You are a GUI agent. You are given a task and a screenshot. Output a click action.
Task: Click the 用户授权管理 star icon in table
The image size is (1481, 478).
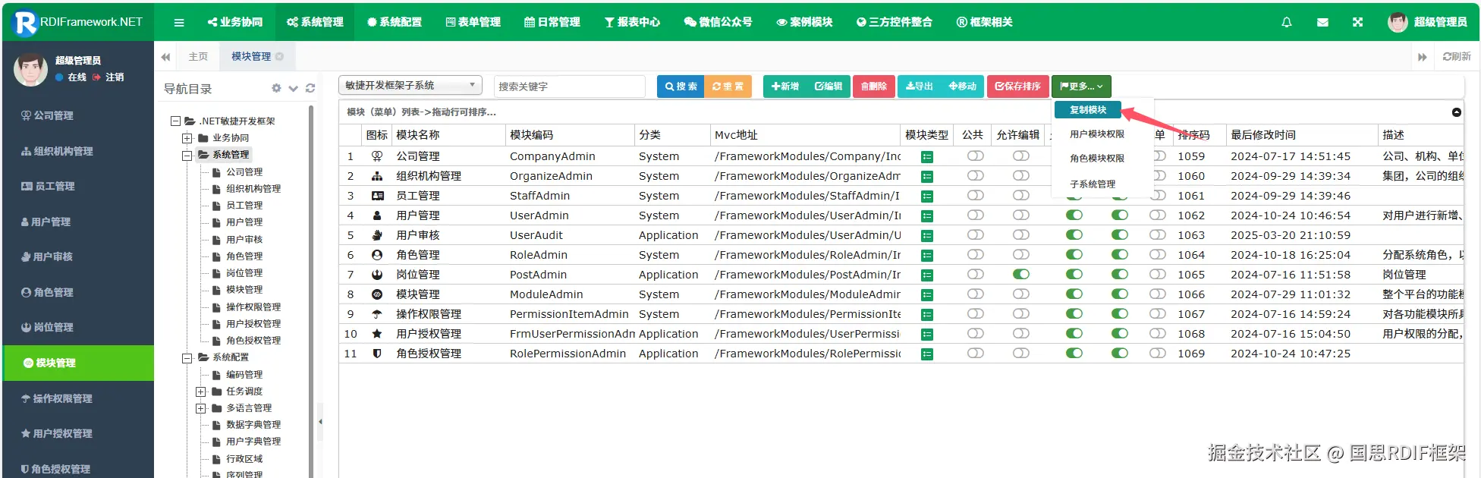pos(377,334)
